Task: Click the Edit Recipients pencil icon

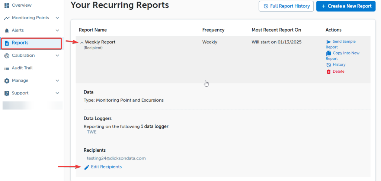Action: click(x=87, y=167)
